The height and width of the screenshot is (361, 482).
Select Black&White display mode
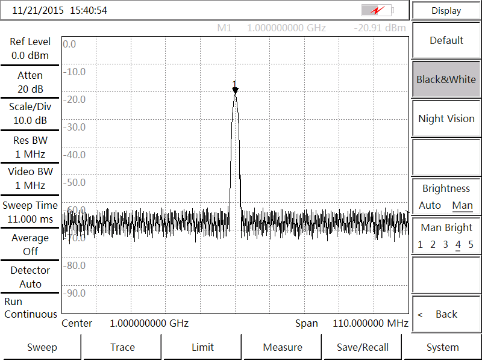point(446,79)
